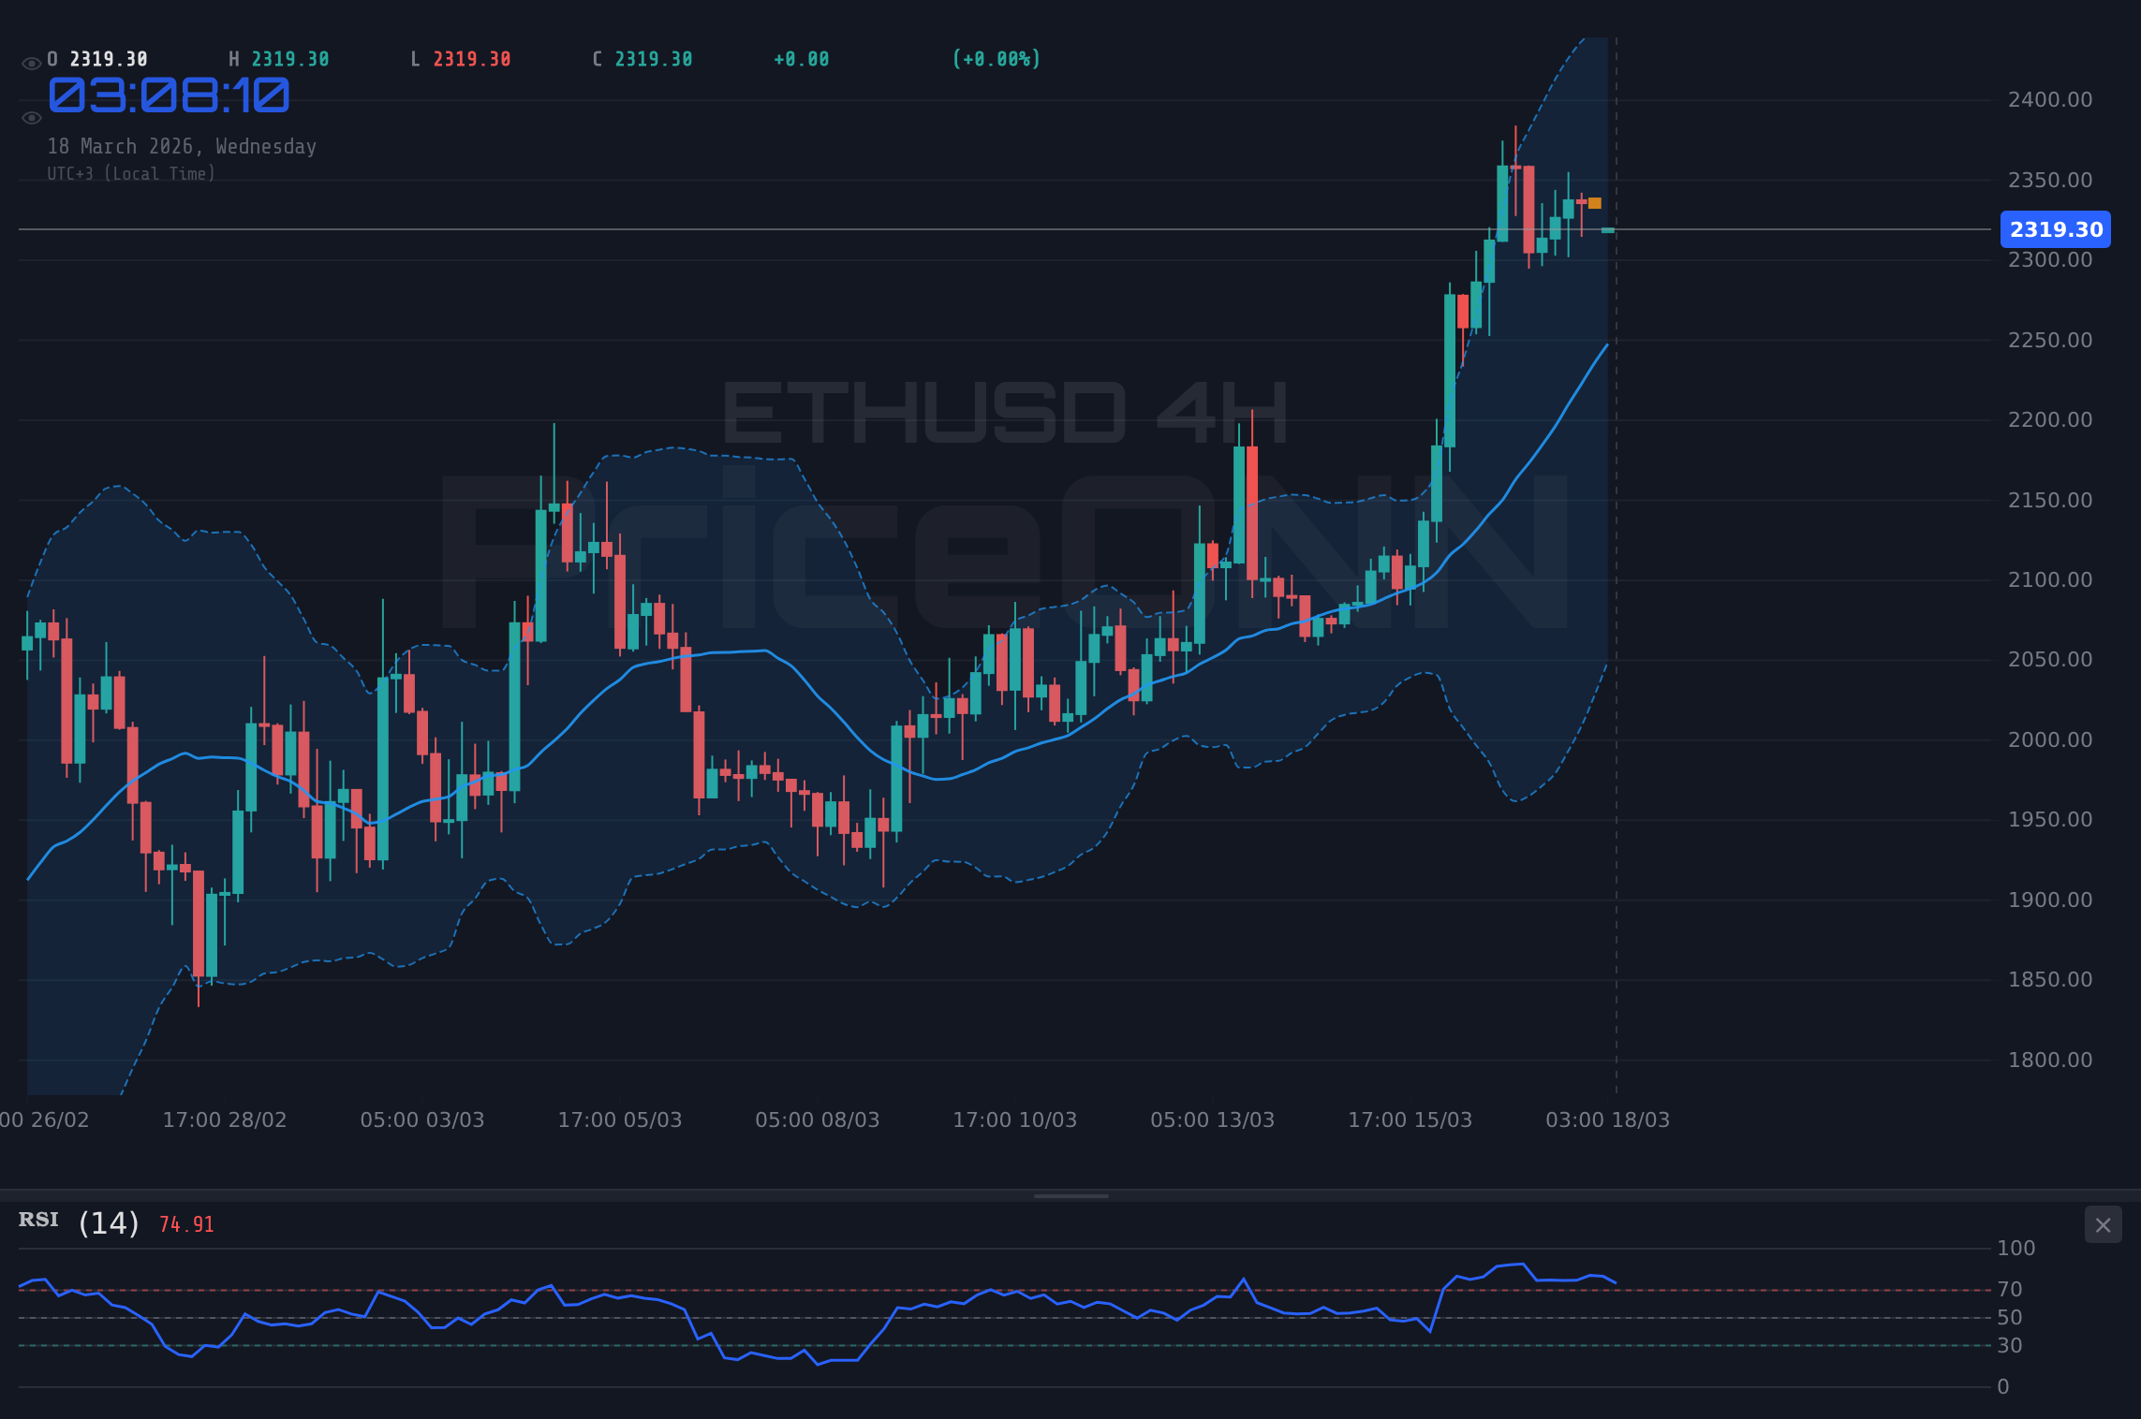The image size is (2141, 1419).
Task: Click the UTC+3 (Local Time) timezone label
Action: click(x=132, y=173)
